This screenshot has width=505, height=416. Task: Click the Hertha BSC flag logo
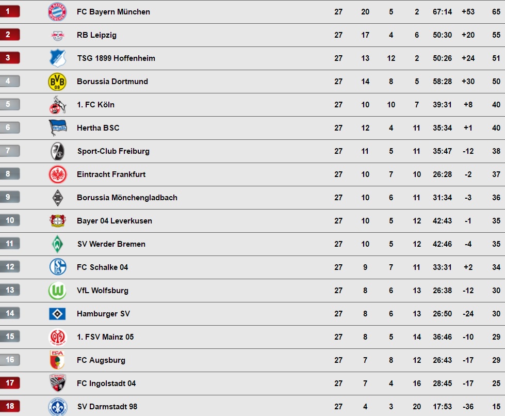click(x=57, y=128)
